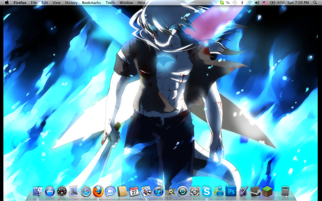322x201 pixels.
Task: Open the sync menu bar icon
Action: 228,3
